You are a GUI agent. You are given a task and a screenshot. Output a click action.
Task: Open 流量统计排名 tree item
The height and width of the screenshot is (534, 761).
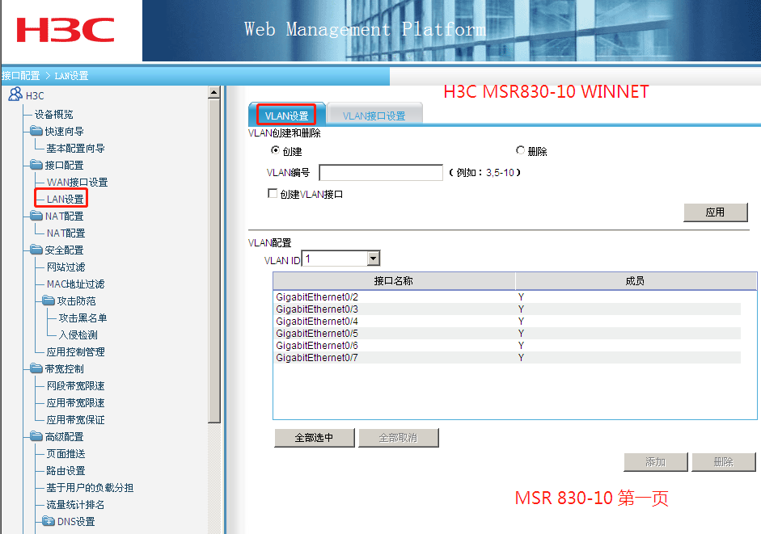point(76,505)
